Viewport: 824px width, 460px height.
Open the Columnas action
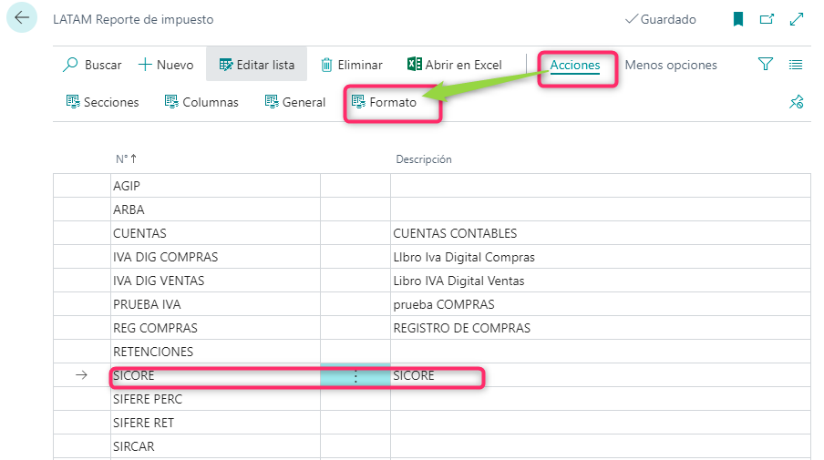pos(201,102)
